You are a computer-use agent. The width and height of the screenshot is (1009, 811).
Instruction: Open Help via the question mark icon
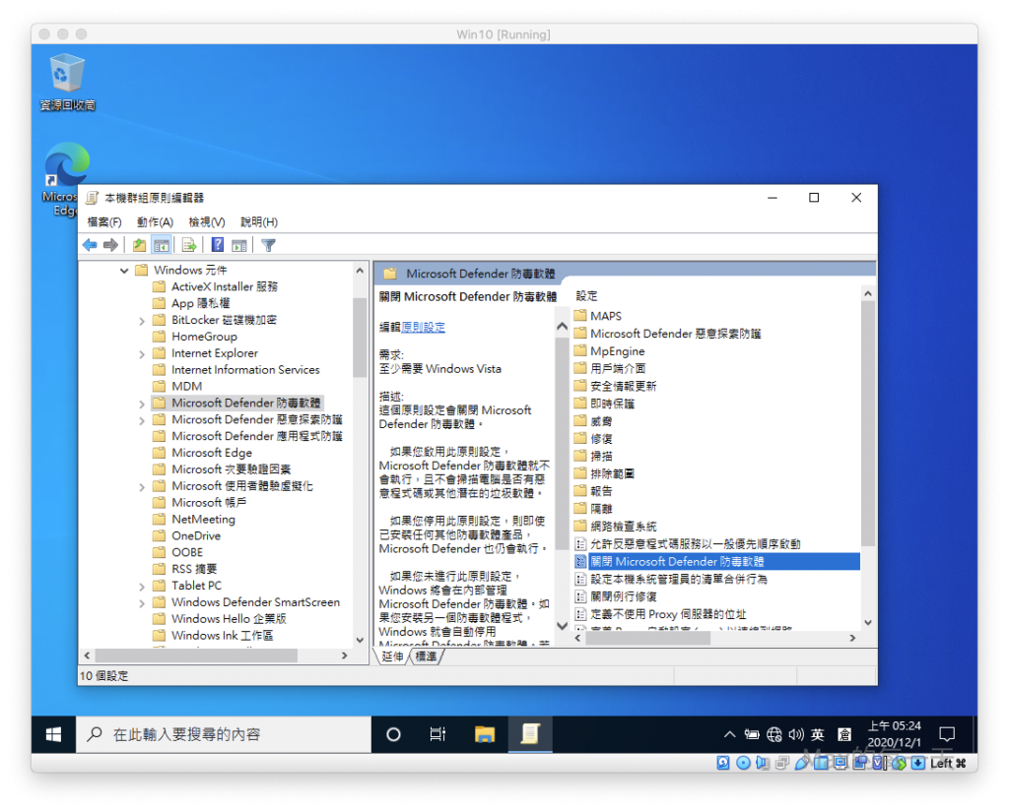(218, 245)
